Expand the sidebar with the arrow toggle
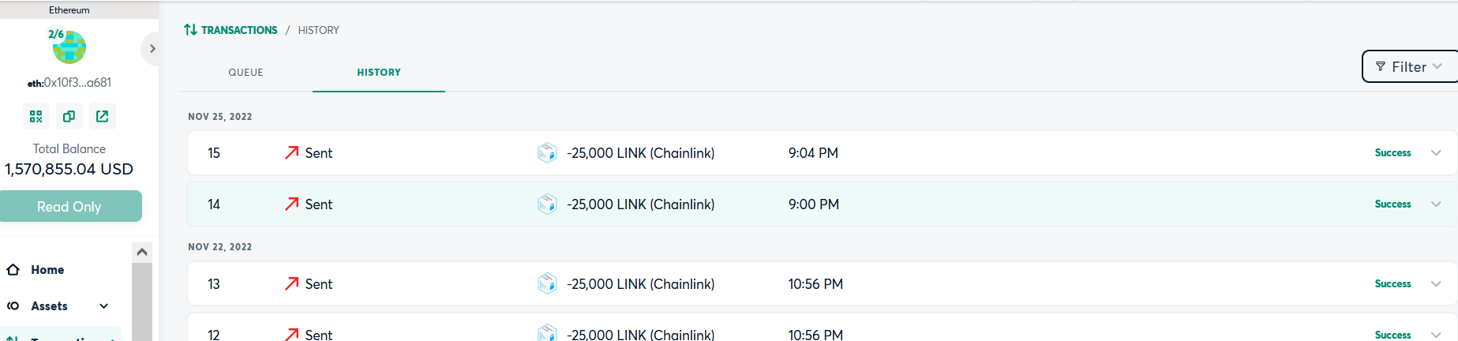Image resolution: width=1458 pixels, height=341 pixels. pyautogui.click(x=152, y=49)
